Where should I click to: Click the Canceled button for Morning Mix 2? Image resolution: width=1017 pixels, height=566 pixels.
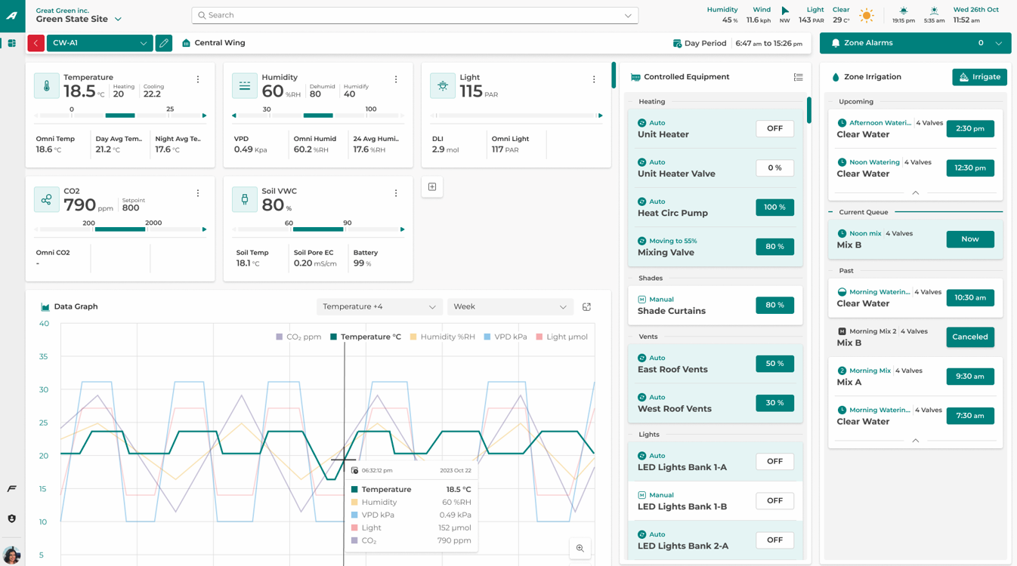coord(970,337)
